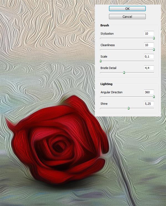Adjust the Angular Direction slider handle
This screenshot has height=206, width=166.
(x=154, y=97)
